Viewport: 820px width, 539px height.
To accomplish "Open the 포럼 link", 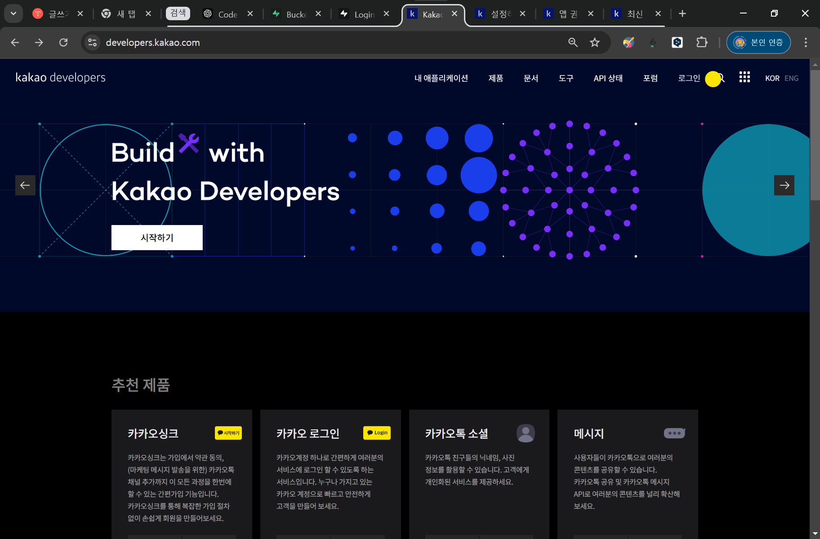I will [x=650, y=78].
